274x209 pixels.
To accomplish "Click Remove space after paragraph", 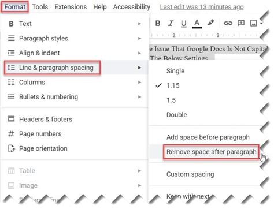I will click(x=211, y=152).
